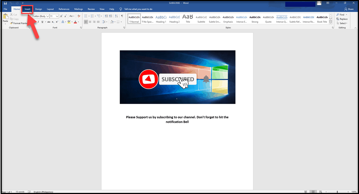
Task: Toggle italic formatting
Action: [38, 22]
